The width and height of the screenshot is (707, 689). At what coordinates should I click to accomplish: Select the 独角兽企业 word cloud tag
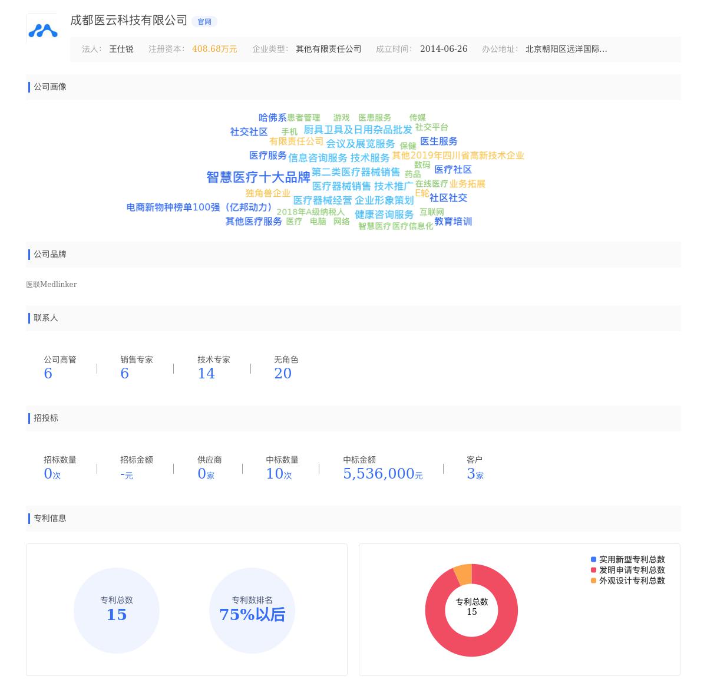268,193
